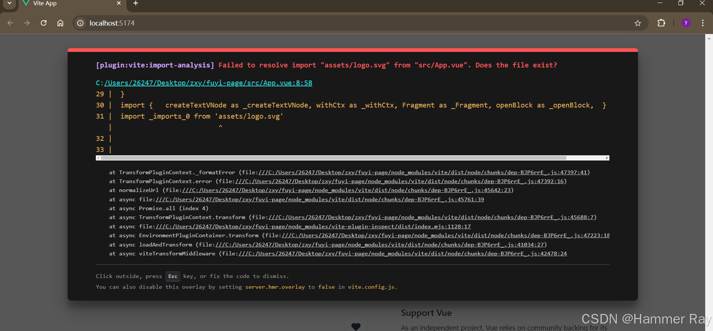Click the browser back arrow
Viewport: 713px width, 331px height.
(10, 23)
